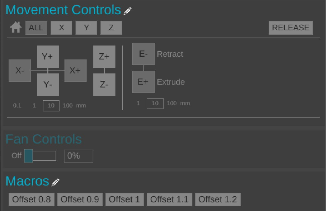Home the X axis
Image resolution: width=326 pixels, height=211 pixels.
pyautogui.click(x=61, y=28)
